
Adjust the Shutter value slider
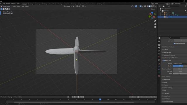pos(180,66)
